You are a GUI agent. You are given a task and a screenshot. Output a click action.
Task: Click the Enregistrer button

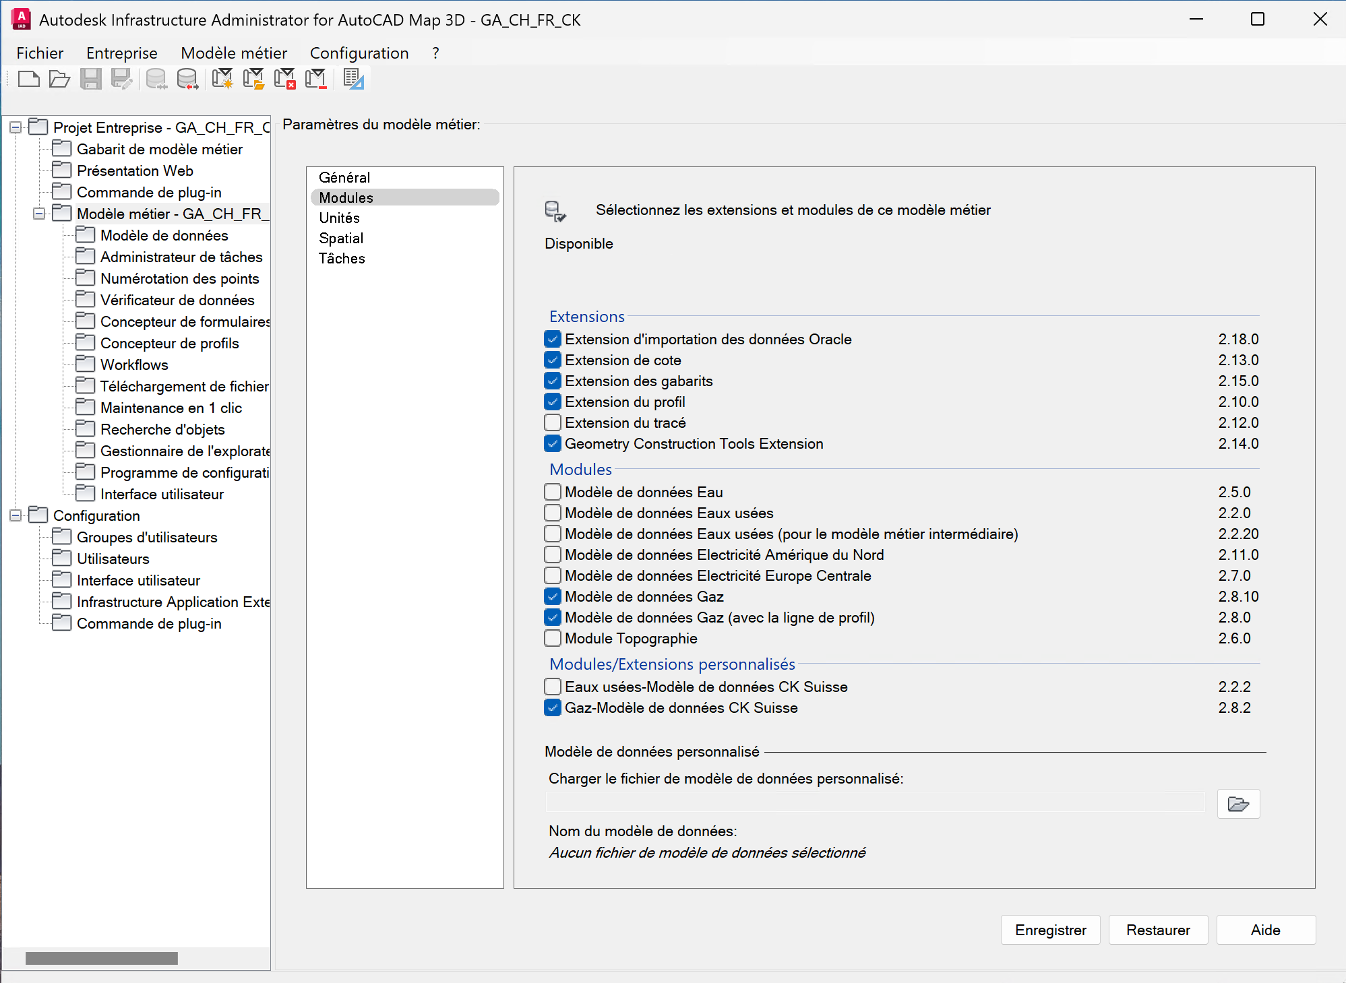click(x=1050, y=930)
